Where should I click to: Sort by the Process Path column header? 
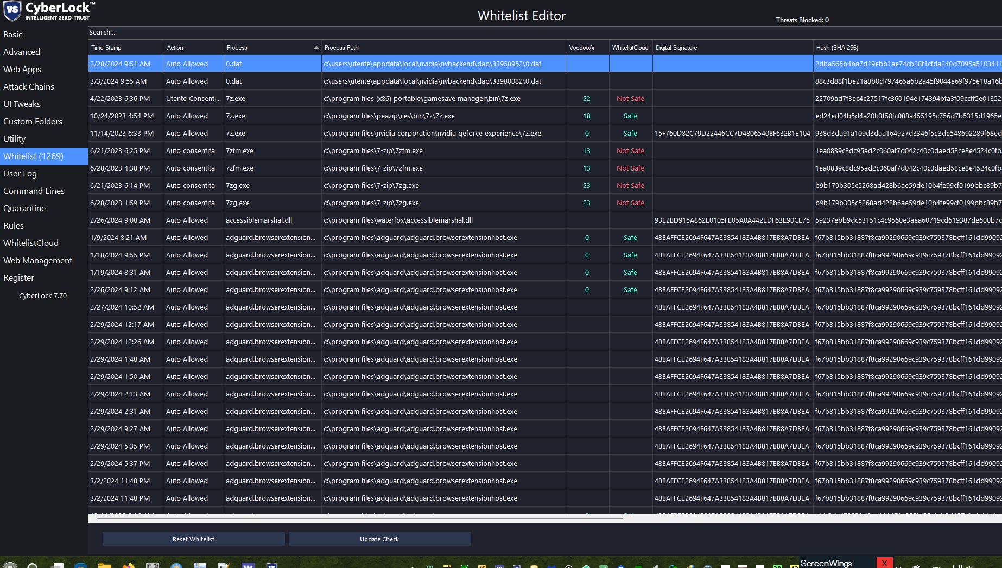pyautogui.click(x=443, y=48)
